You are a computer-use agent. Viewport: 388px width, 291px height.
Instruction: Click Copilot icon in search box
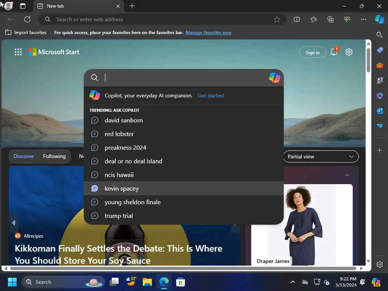(x=274, y=78)
